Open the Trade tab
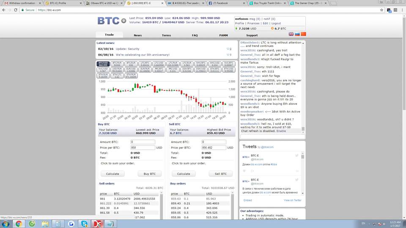Image resolution: width=406 pixels, height=228 pixels. (109, 35)
